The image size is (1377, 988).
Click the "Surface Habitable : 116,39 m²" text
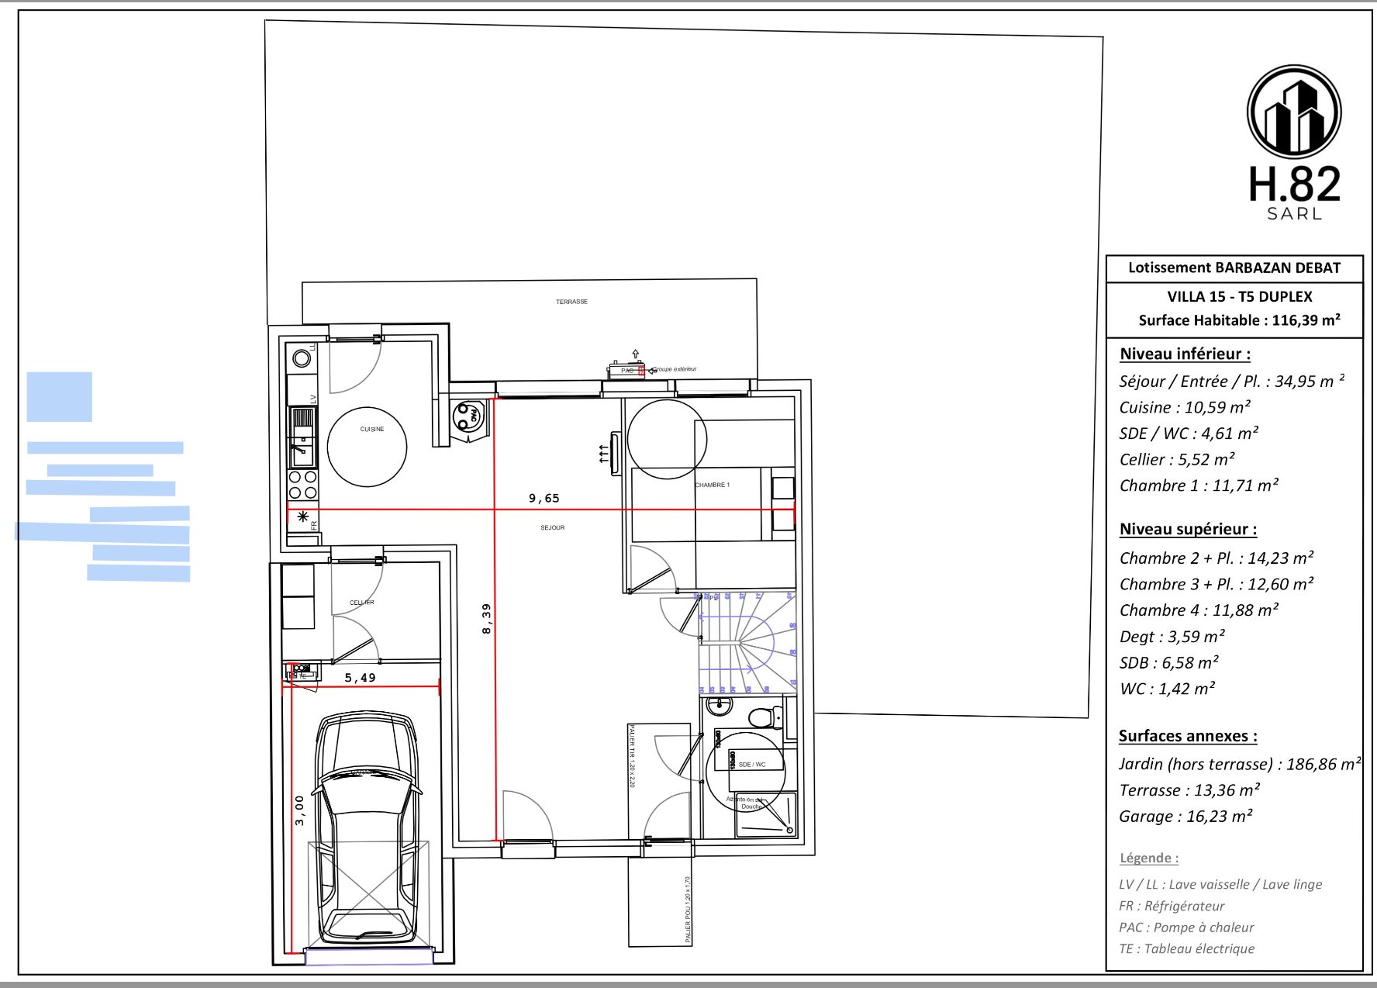(x=1239, y=320)
